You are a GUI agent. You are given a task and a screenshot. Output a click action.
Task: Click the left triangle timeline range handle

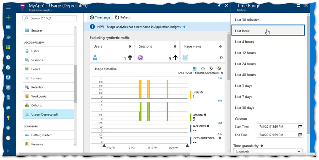(x=104, y=145)
